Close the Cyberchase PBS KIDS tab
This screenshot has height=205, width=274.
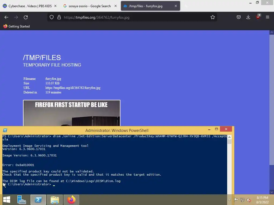[x=55, y=6]
